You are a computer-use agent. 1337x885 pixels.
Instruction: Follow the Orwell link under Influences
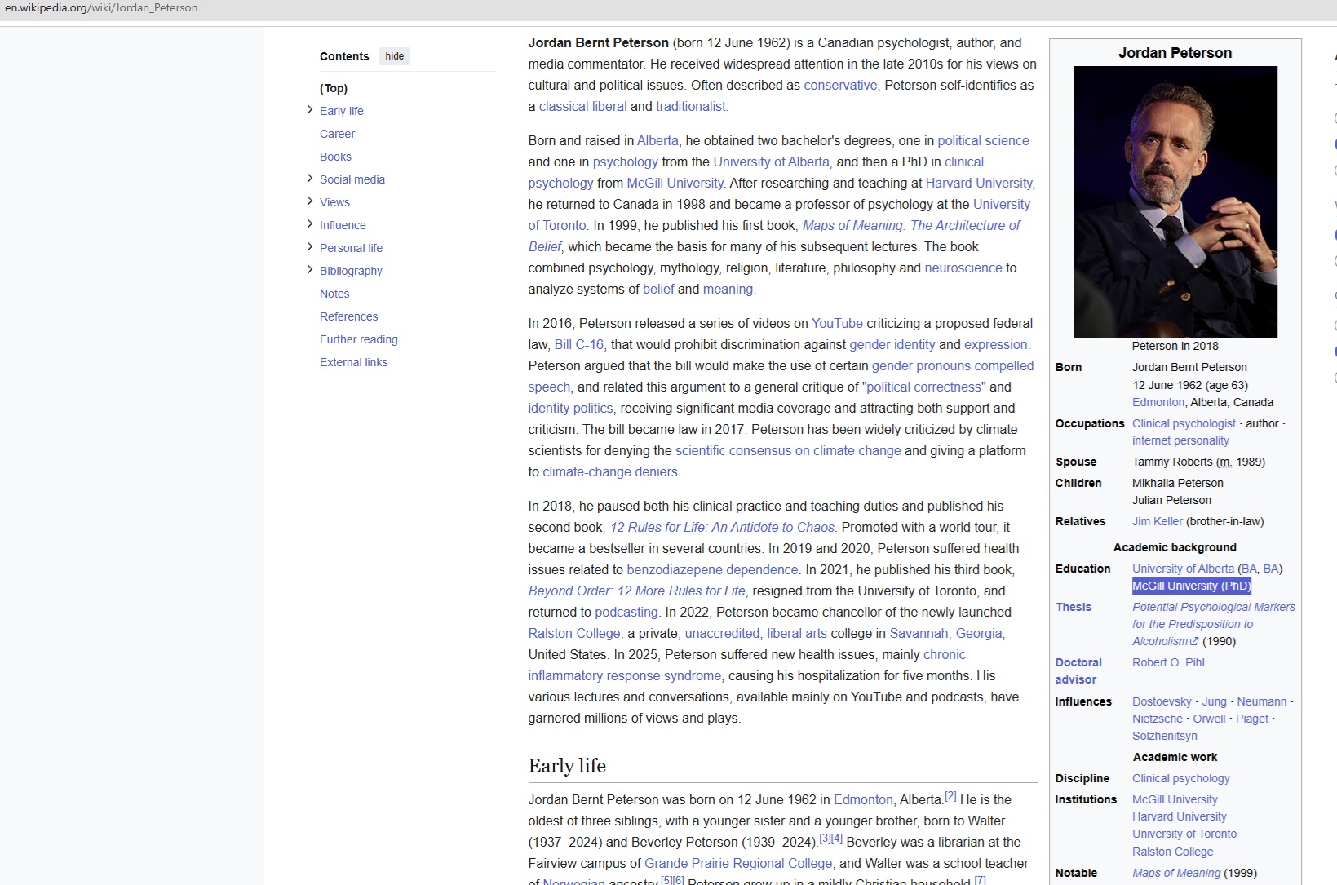click(1209, 719)
